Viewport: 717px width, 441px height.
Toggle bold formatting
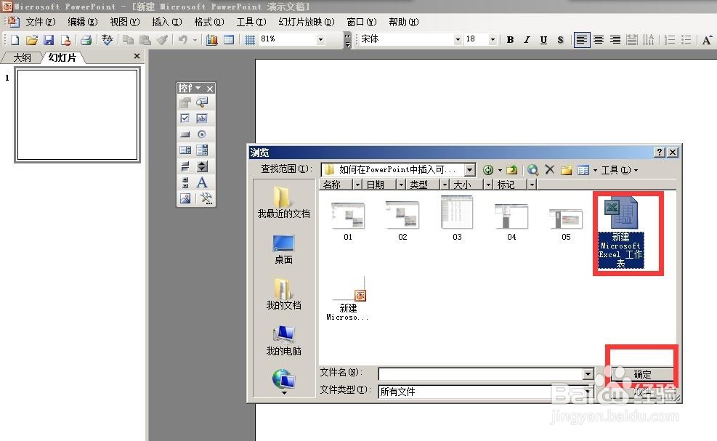click(510, 40)
